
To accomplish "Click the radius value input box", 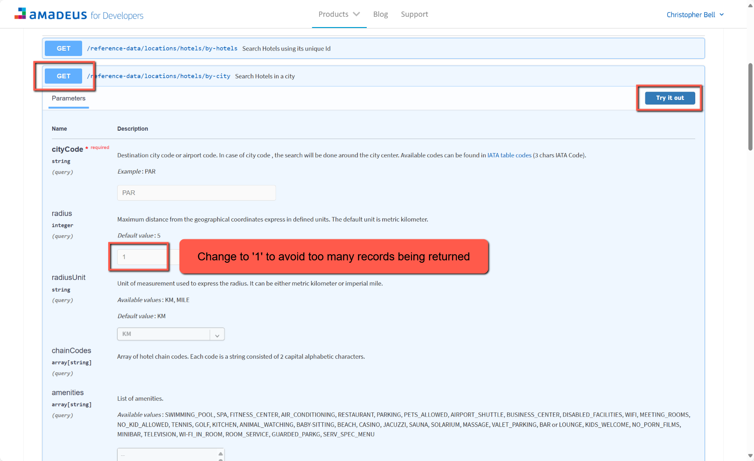I will click(x=141, y=257).
